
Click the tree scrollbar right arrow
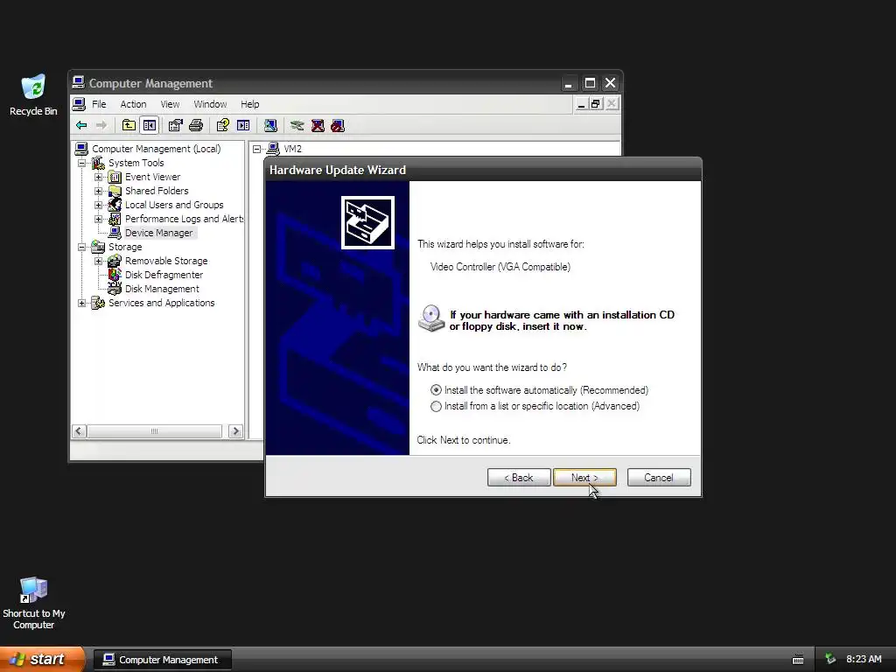click(235, 431)
